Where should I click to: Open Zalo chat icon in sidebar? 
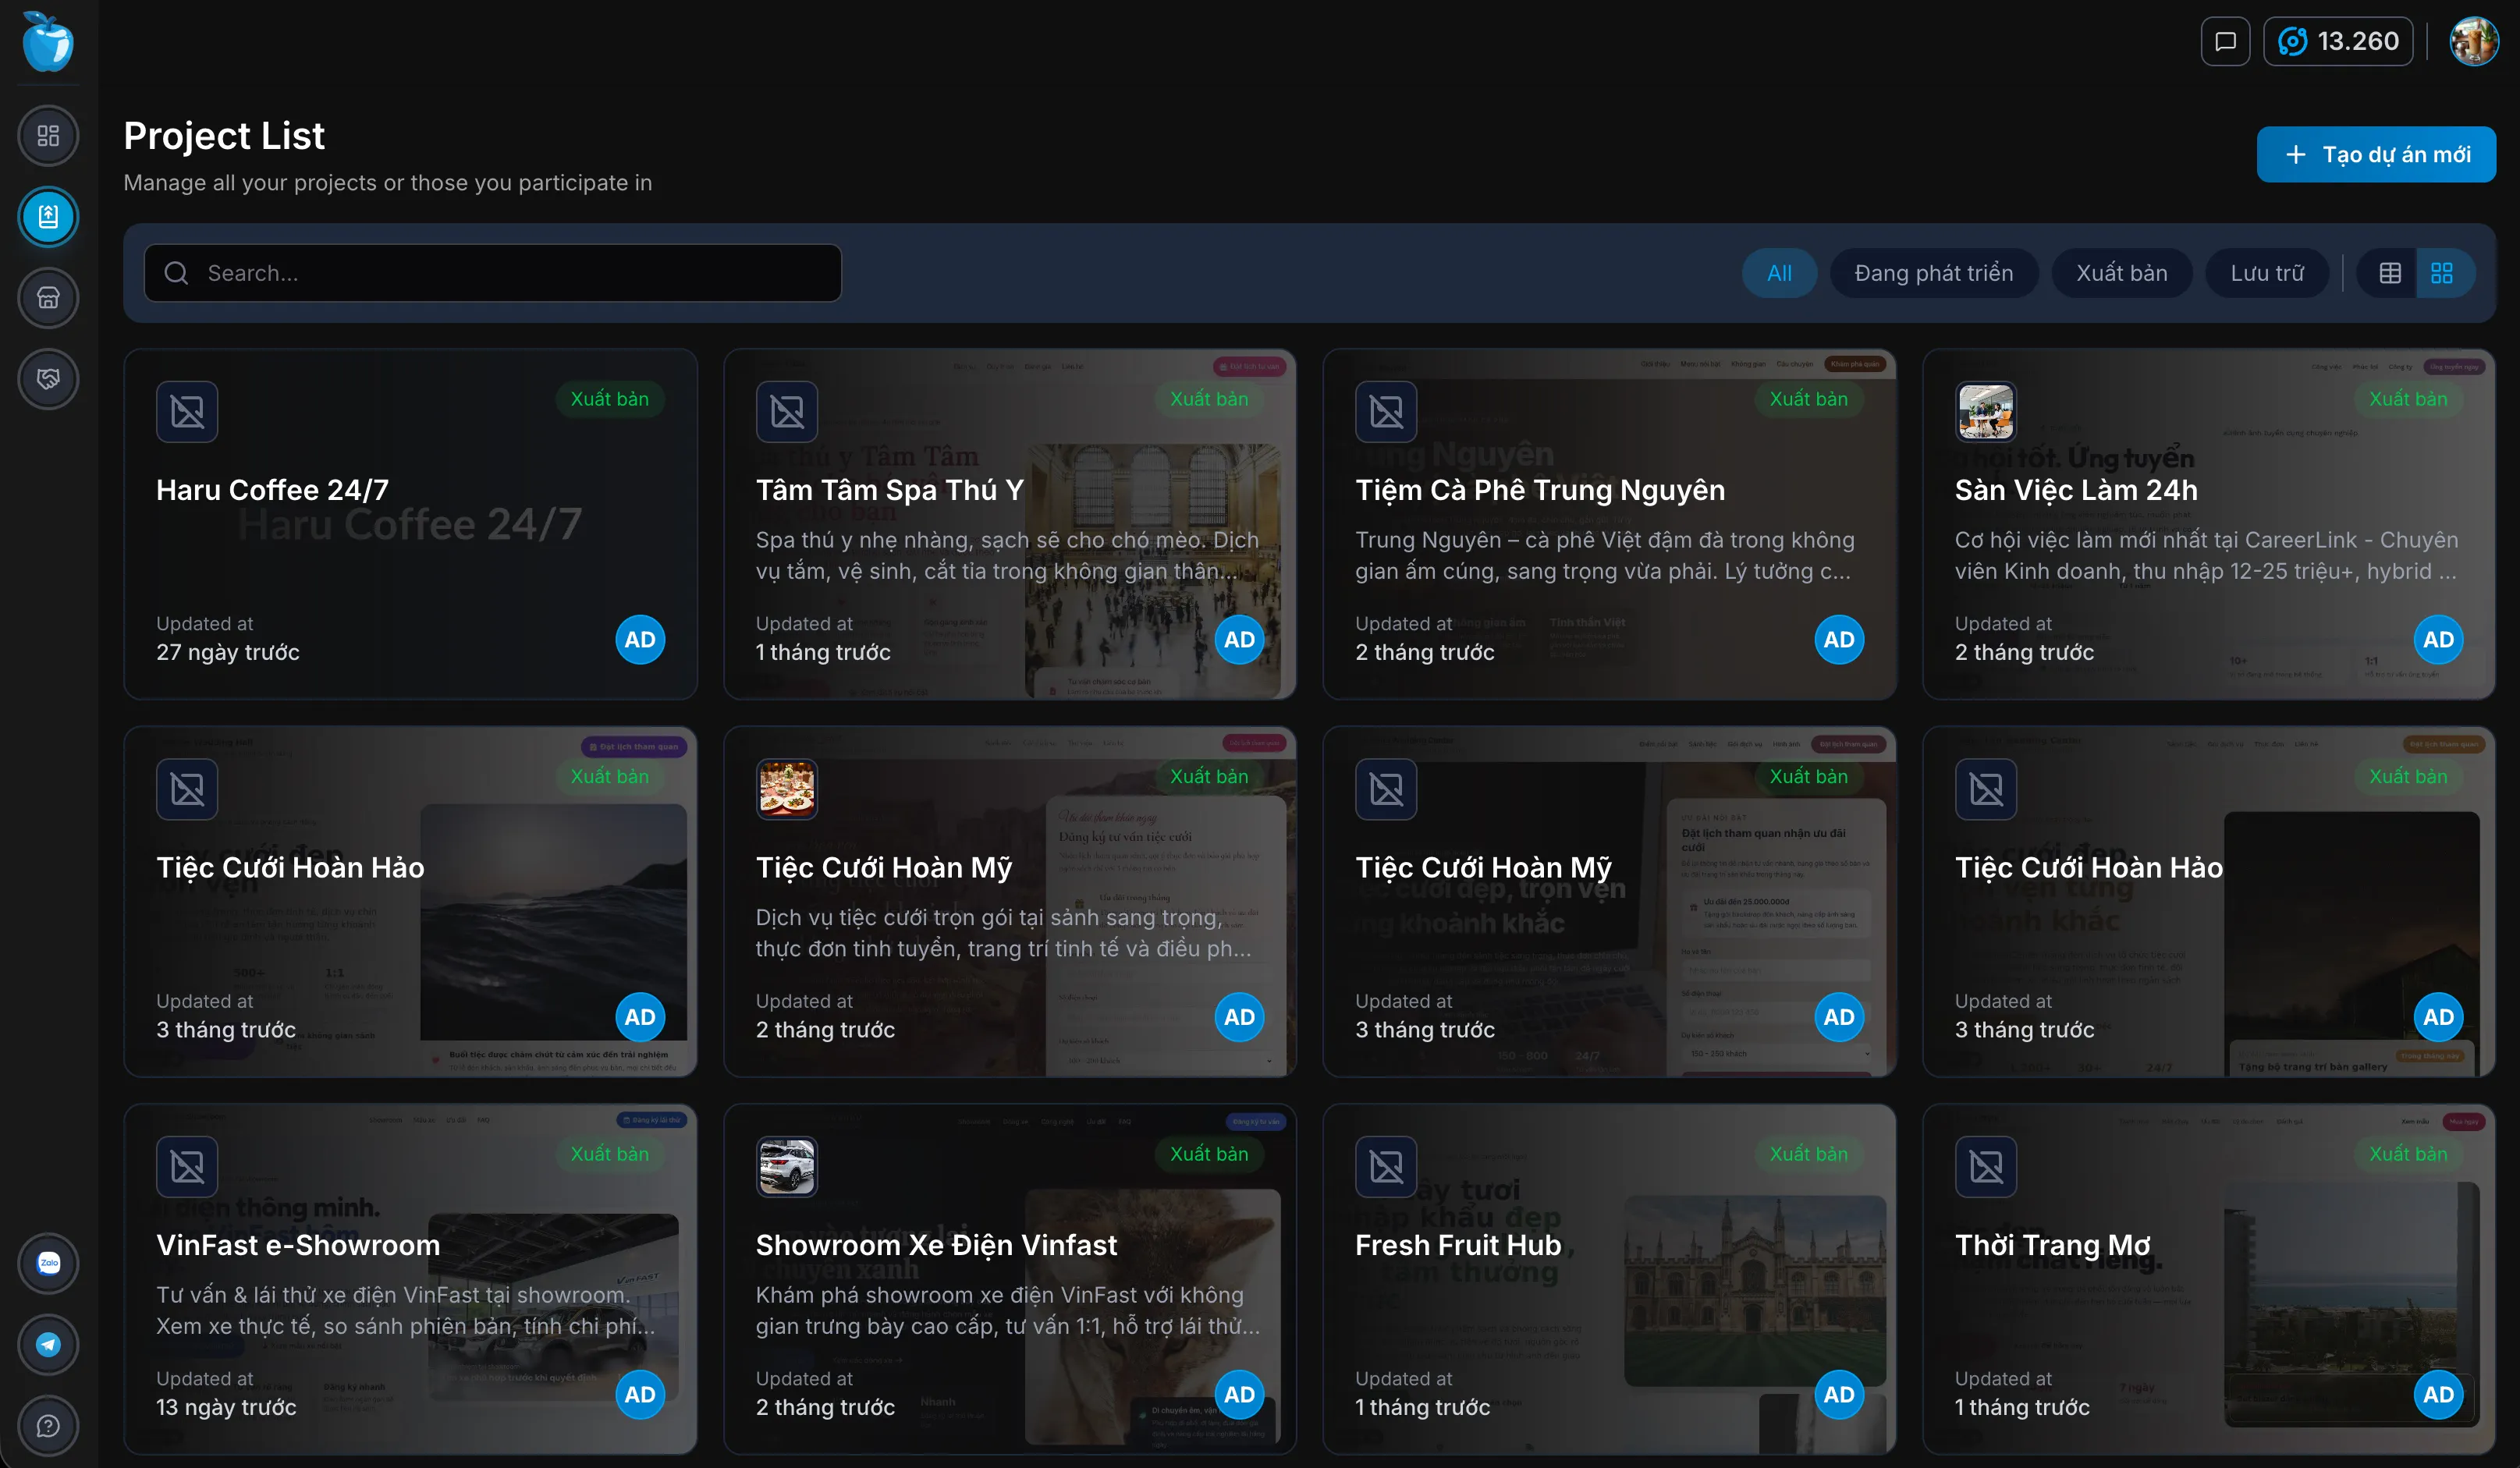(x=48, y=1263)
